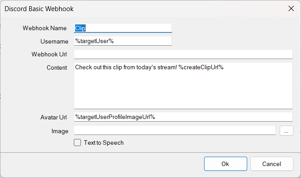Click the Discord Basic Webhook title bar
The width and height of the screenshot is (301, 178).
tap(133, 8)
